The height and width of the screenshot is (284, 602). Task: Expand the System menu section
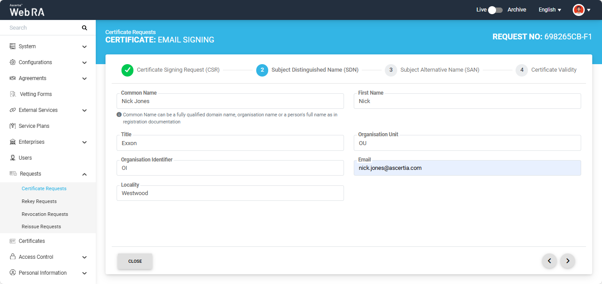tap(84, 46)
